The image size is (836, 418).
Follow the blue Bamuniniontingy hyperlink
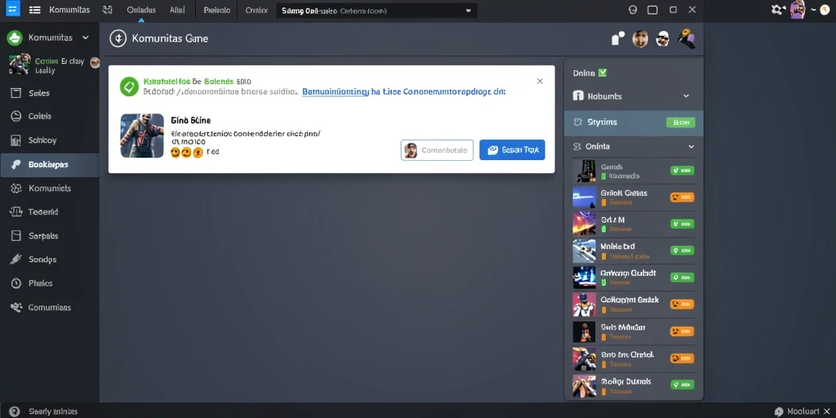coord(336,91)
